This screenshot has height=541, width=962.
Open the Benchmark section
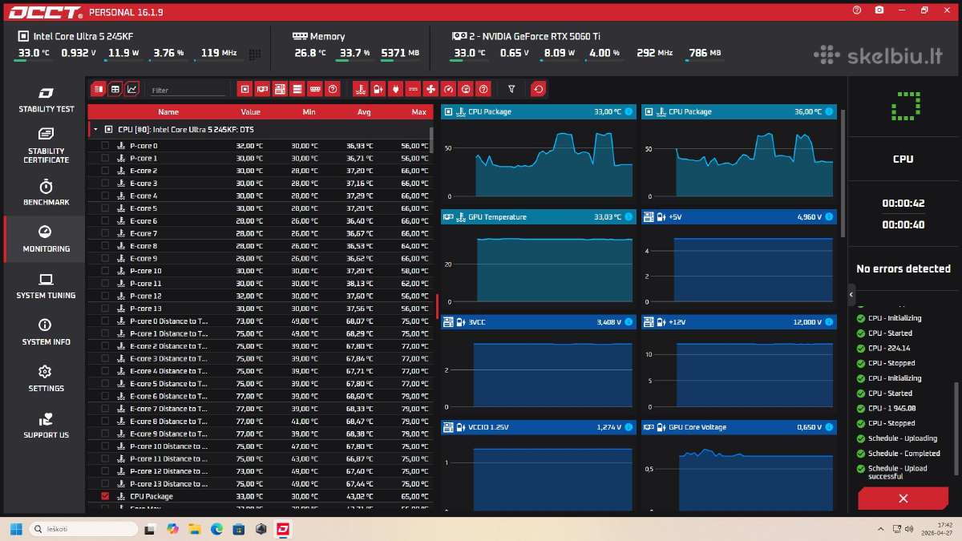[x=46, y=192]
